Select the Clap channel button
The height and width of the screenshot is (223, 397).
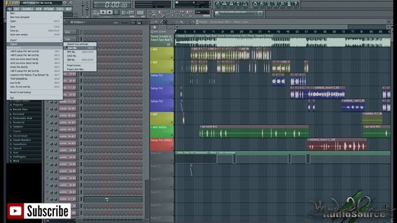[x=71, y=39]
